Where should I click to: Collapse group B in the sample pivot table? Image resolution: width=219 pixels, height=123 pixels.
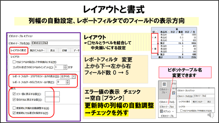153,49
